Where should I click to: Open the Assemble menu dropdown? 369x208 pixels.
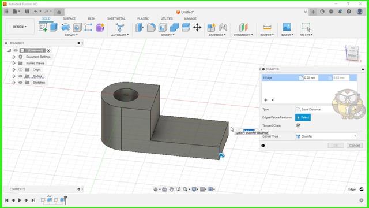click(217, 35)
